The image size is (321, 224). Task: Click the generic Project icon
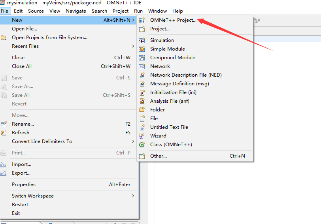click(142, 29)
